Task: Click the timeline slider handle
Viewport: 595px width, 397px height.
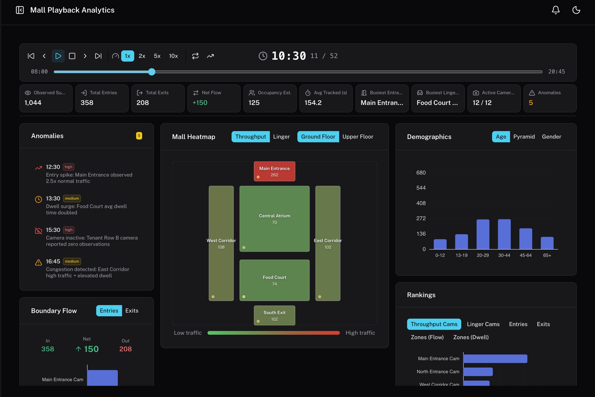Action: pos(152,72)
